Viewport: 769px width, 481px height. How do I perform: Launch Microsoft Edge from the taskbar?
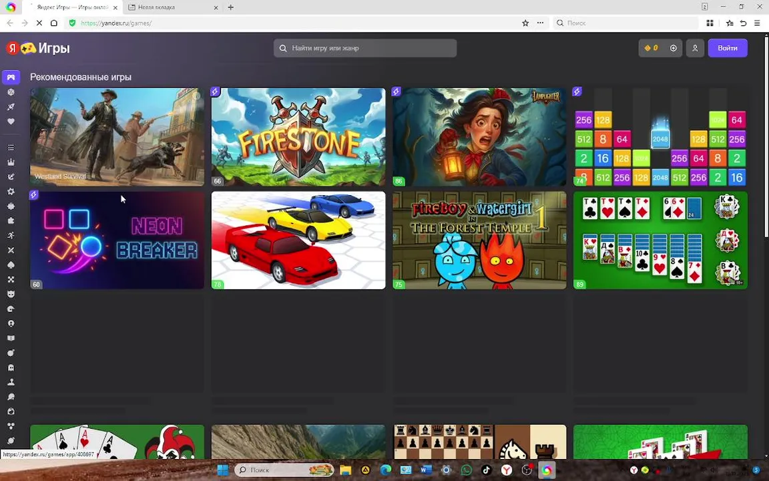385,470
